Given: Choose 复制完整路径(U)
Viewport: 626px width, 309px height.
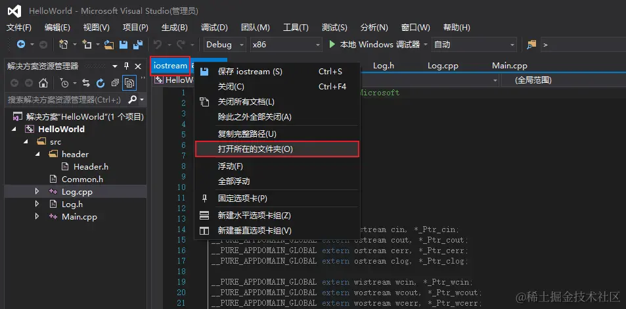Looking at the screenshot, I should coord(277,134).
